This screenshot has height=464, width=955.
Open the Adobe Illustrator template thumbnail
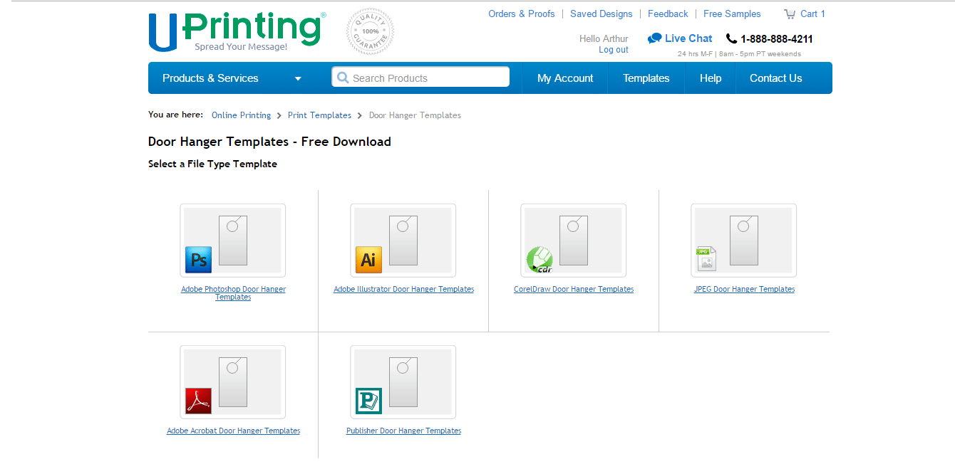403,241
